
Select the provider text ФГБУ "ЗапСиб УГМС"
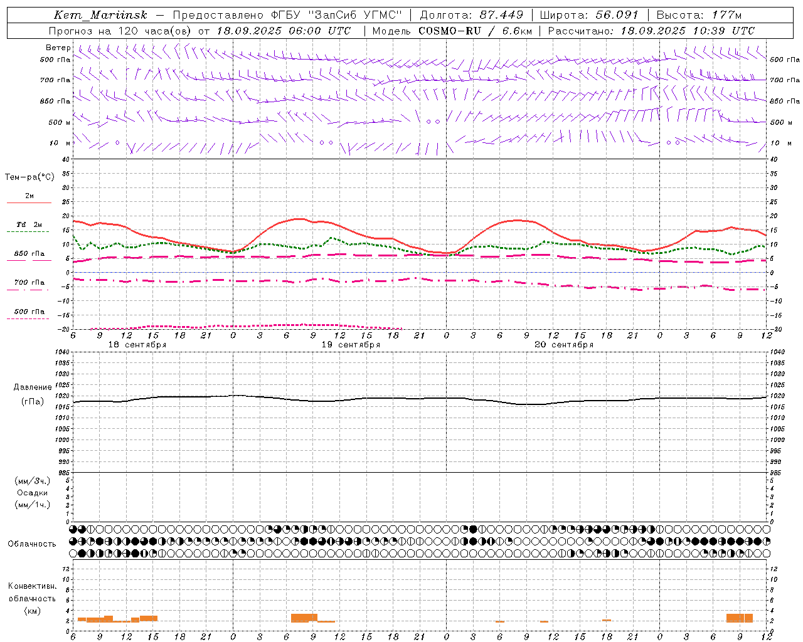335,15
